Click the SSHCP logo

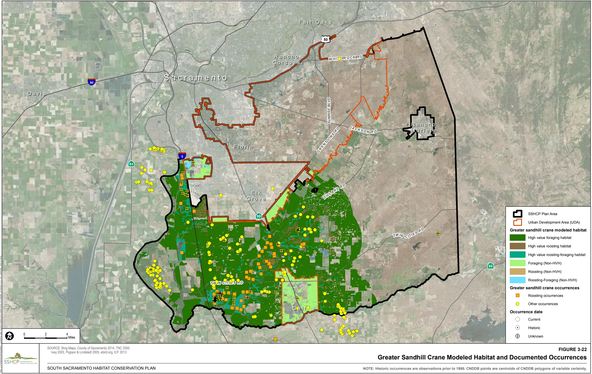(20, 359)
